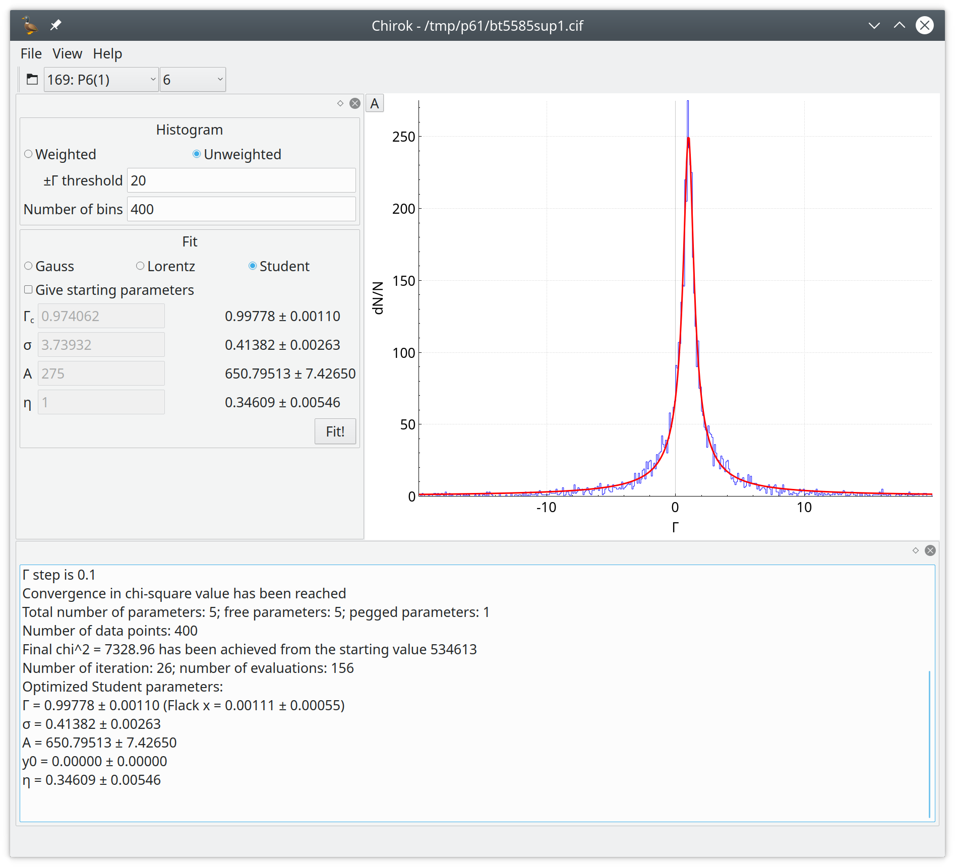Click the 'A' autoscale plot button
Screen dimensions: 955x867
pos(375,103)
